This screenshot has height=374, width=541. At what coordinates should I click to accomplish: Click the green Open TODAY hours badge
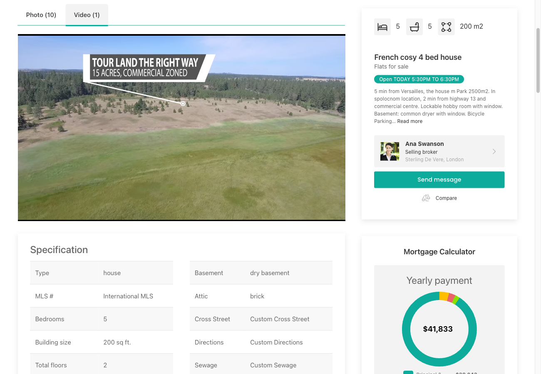point(419,79)
